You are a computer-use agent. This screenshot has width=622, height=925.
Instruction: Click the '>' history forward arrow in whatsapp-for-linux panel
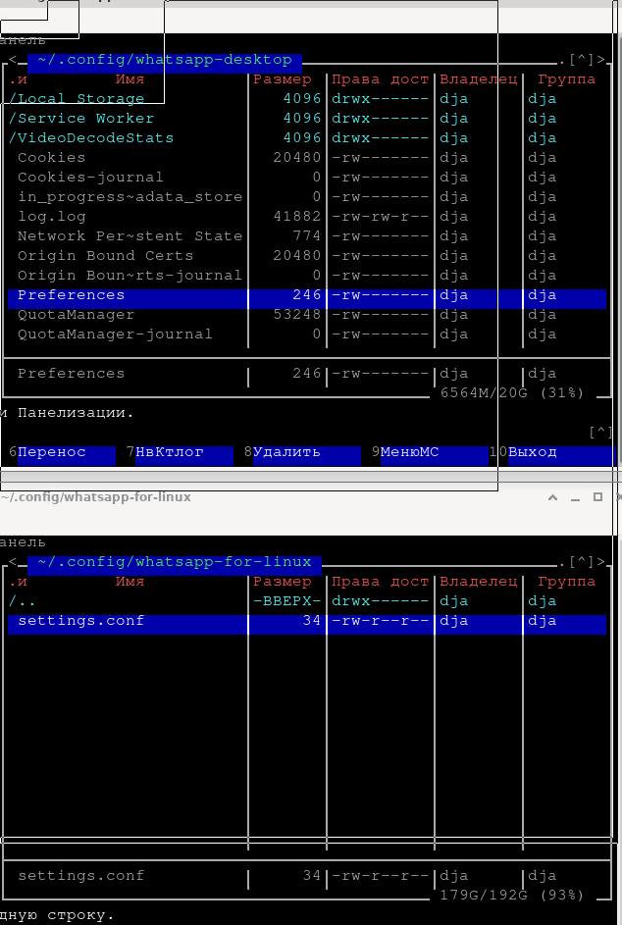point(600,562)
